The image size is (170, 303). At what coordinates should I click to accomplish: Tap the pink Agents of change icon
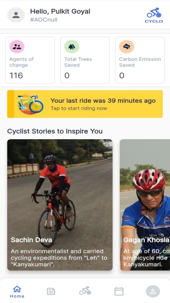click(17, 47)
